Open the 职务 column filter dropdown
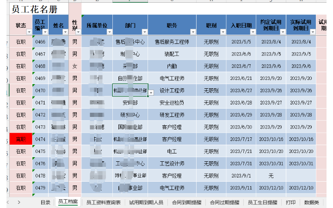333x208 pixels. 193,32
